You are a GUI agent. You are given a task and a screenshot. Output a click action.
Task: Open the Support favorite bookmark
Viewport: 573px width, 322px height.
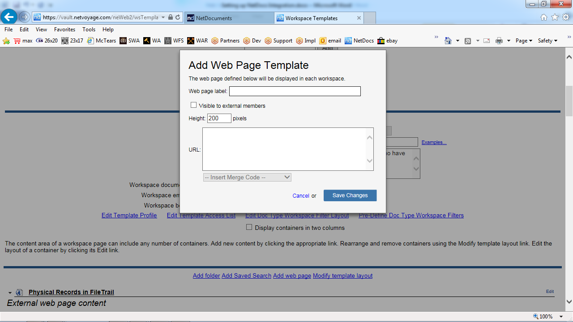pos(278,41)
